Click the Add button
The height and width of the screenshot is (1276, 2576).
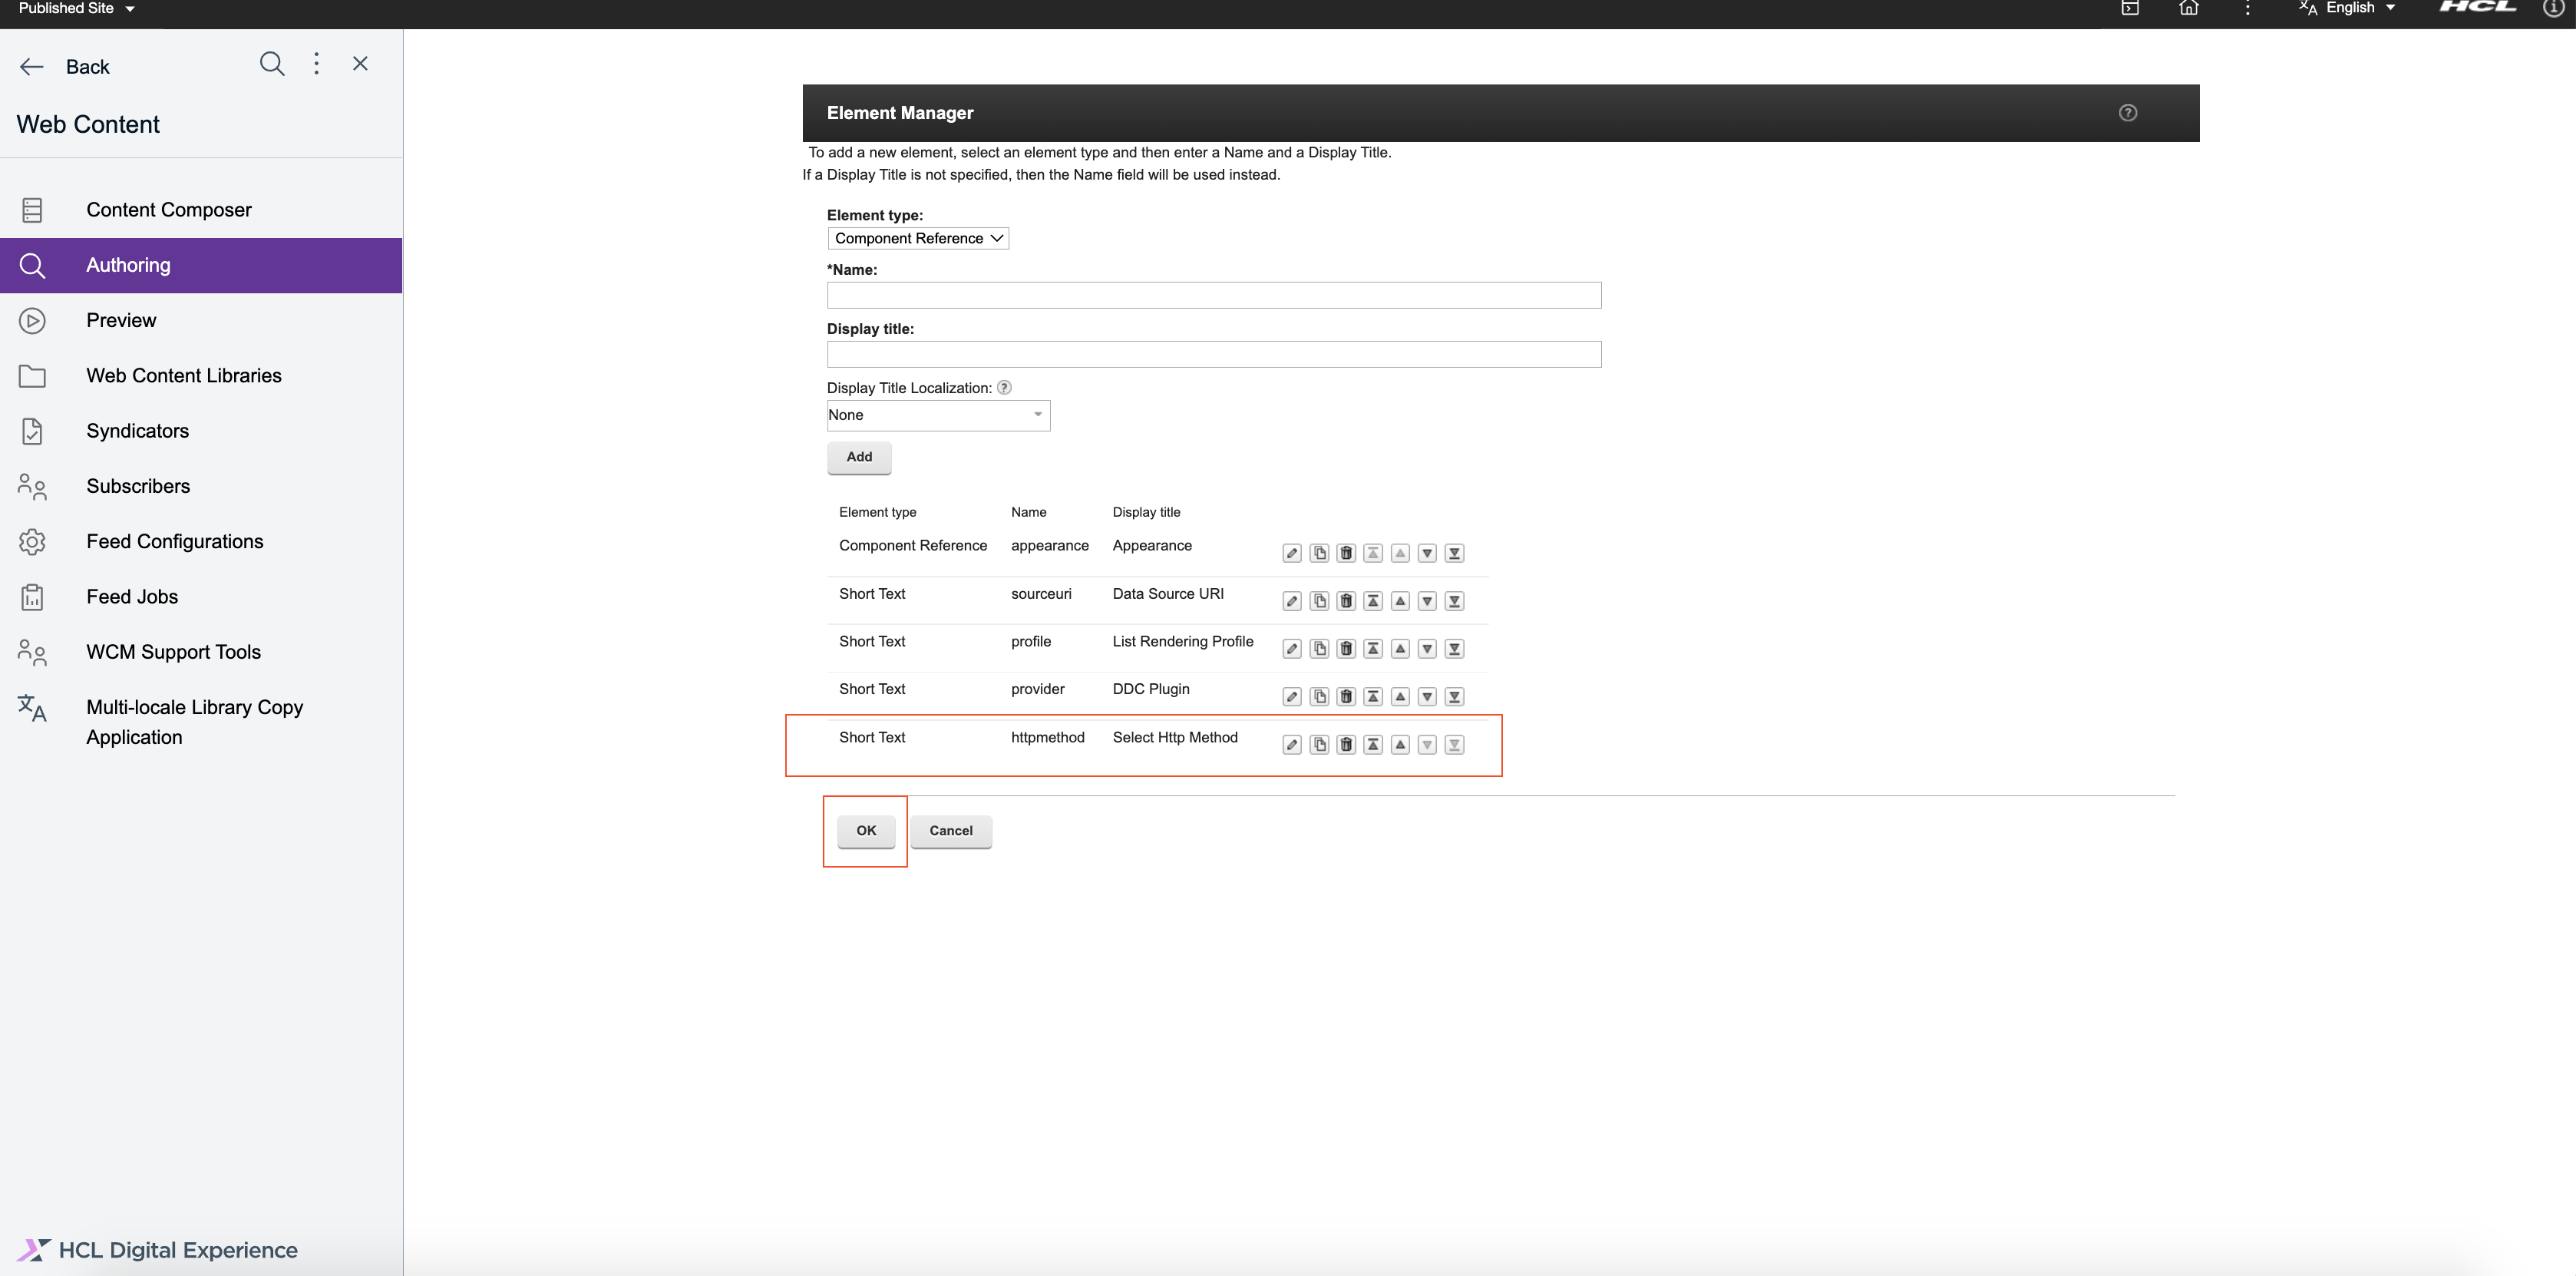coord(858,457)
